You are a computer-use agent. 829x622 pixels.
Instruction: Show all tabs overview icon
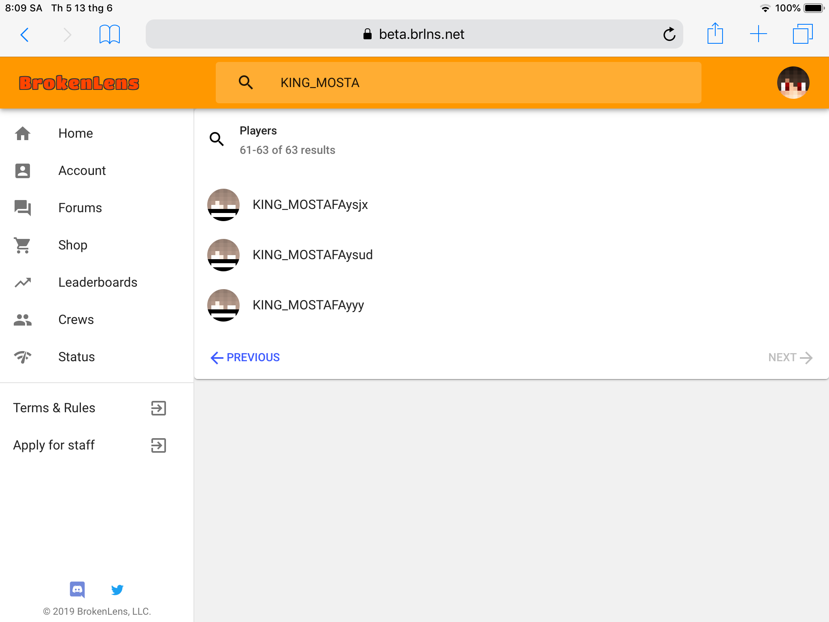click(803, 34)
